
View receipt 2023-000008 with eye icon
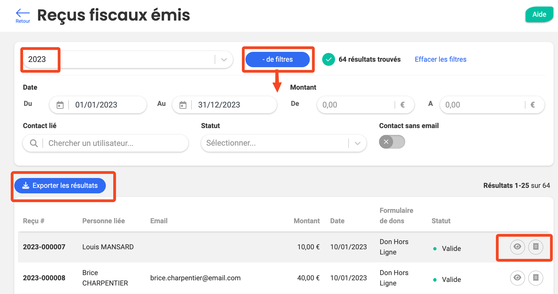point(517,278)
